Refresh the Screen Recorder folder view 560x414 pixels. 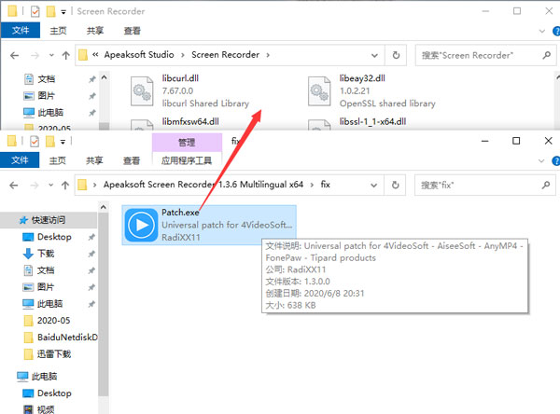click(x=397, y=54)
